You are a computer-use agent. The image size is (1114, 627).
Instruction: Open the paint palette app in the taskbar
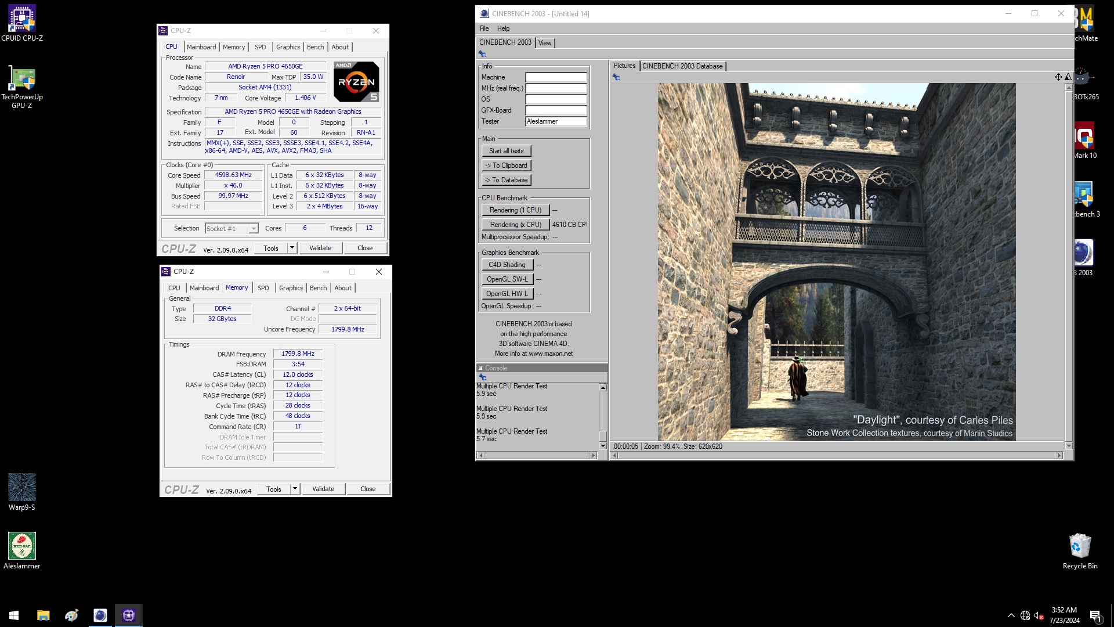click(x=71, y=615)
